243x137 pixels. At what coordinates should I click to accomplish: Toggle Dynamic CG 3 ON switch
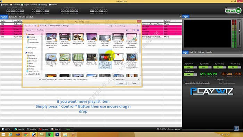[220, 67]
